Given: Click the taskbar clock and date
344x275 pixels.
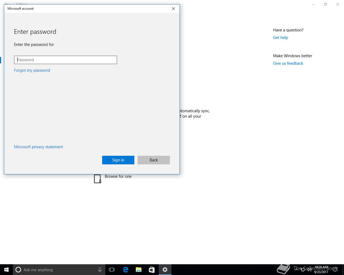Looking at the screenshot, I should click(x=321, y=270).
